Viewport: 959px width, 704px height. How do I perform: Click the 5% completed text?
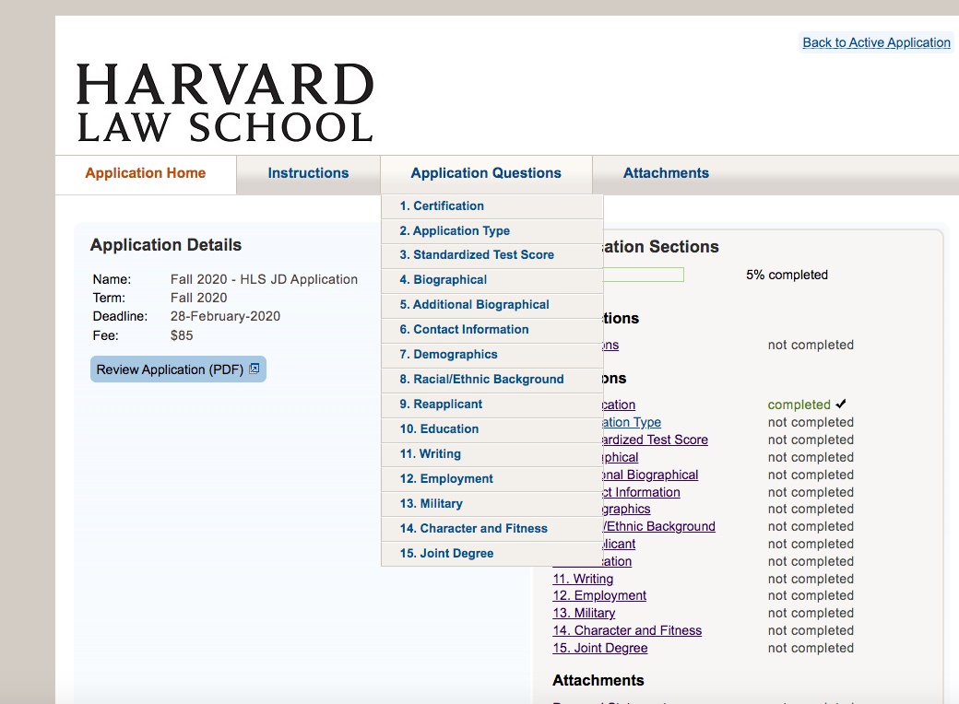tap(787, 275)
